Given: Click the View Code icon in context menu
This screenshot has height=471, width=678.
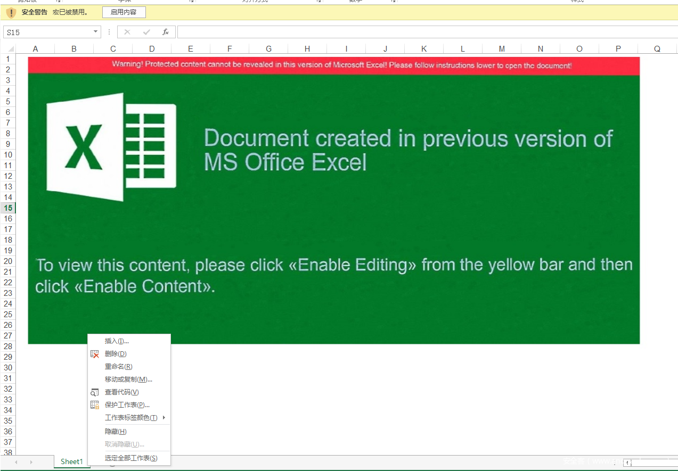Looking at the screenshot, I should pos(95,392).
